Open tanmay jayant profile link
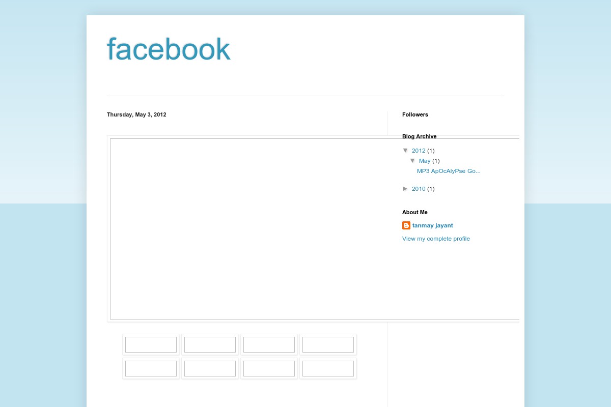 coord(432,225)
